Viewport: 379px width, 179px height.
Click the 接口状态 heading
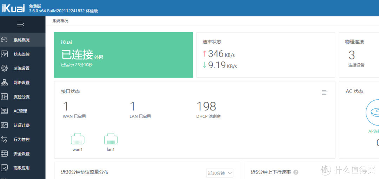(70, 92)
